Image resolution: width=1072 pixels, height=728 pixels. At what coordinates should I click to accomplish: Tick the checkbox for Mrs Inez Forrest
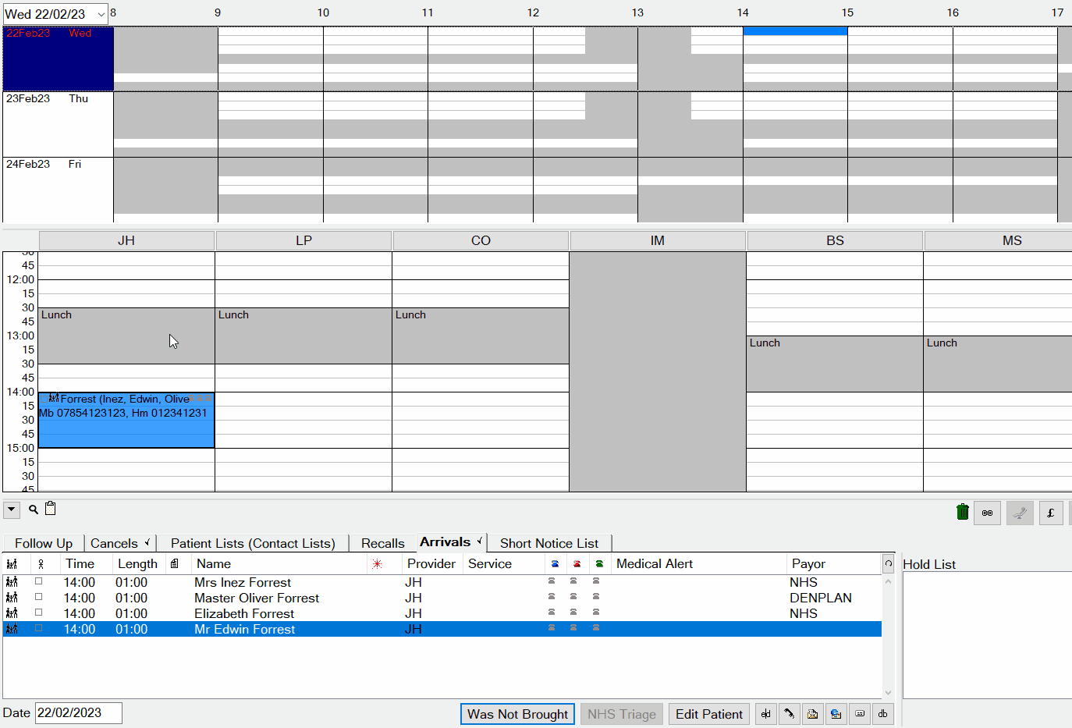pos(39,582)
